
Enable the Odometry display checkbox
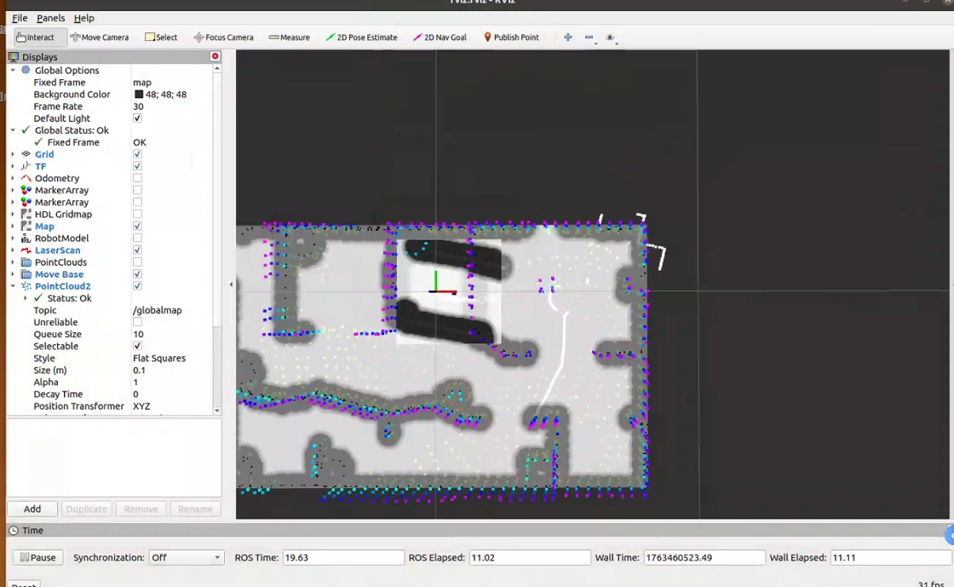(137, 178)
